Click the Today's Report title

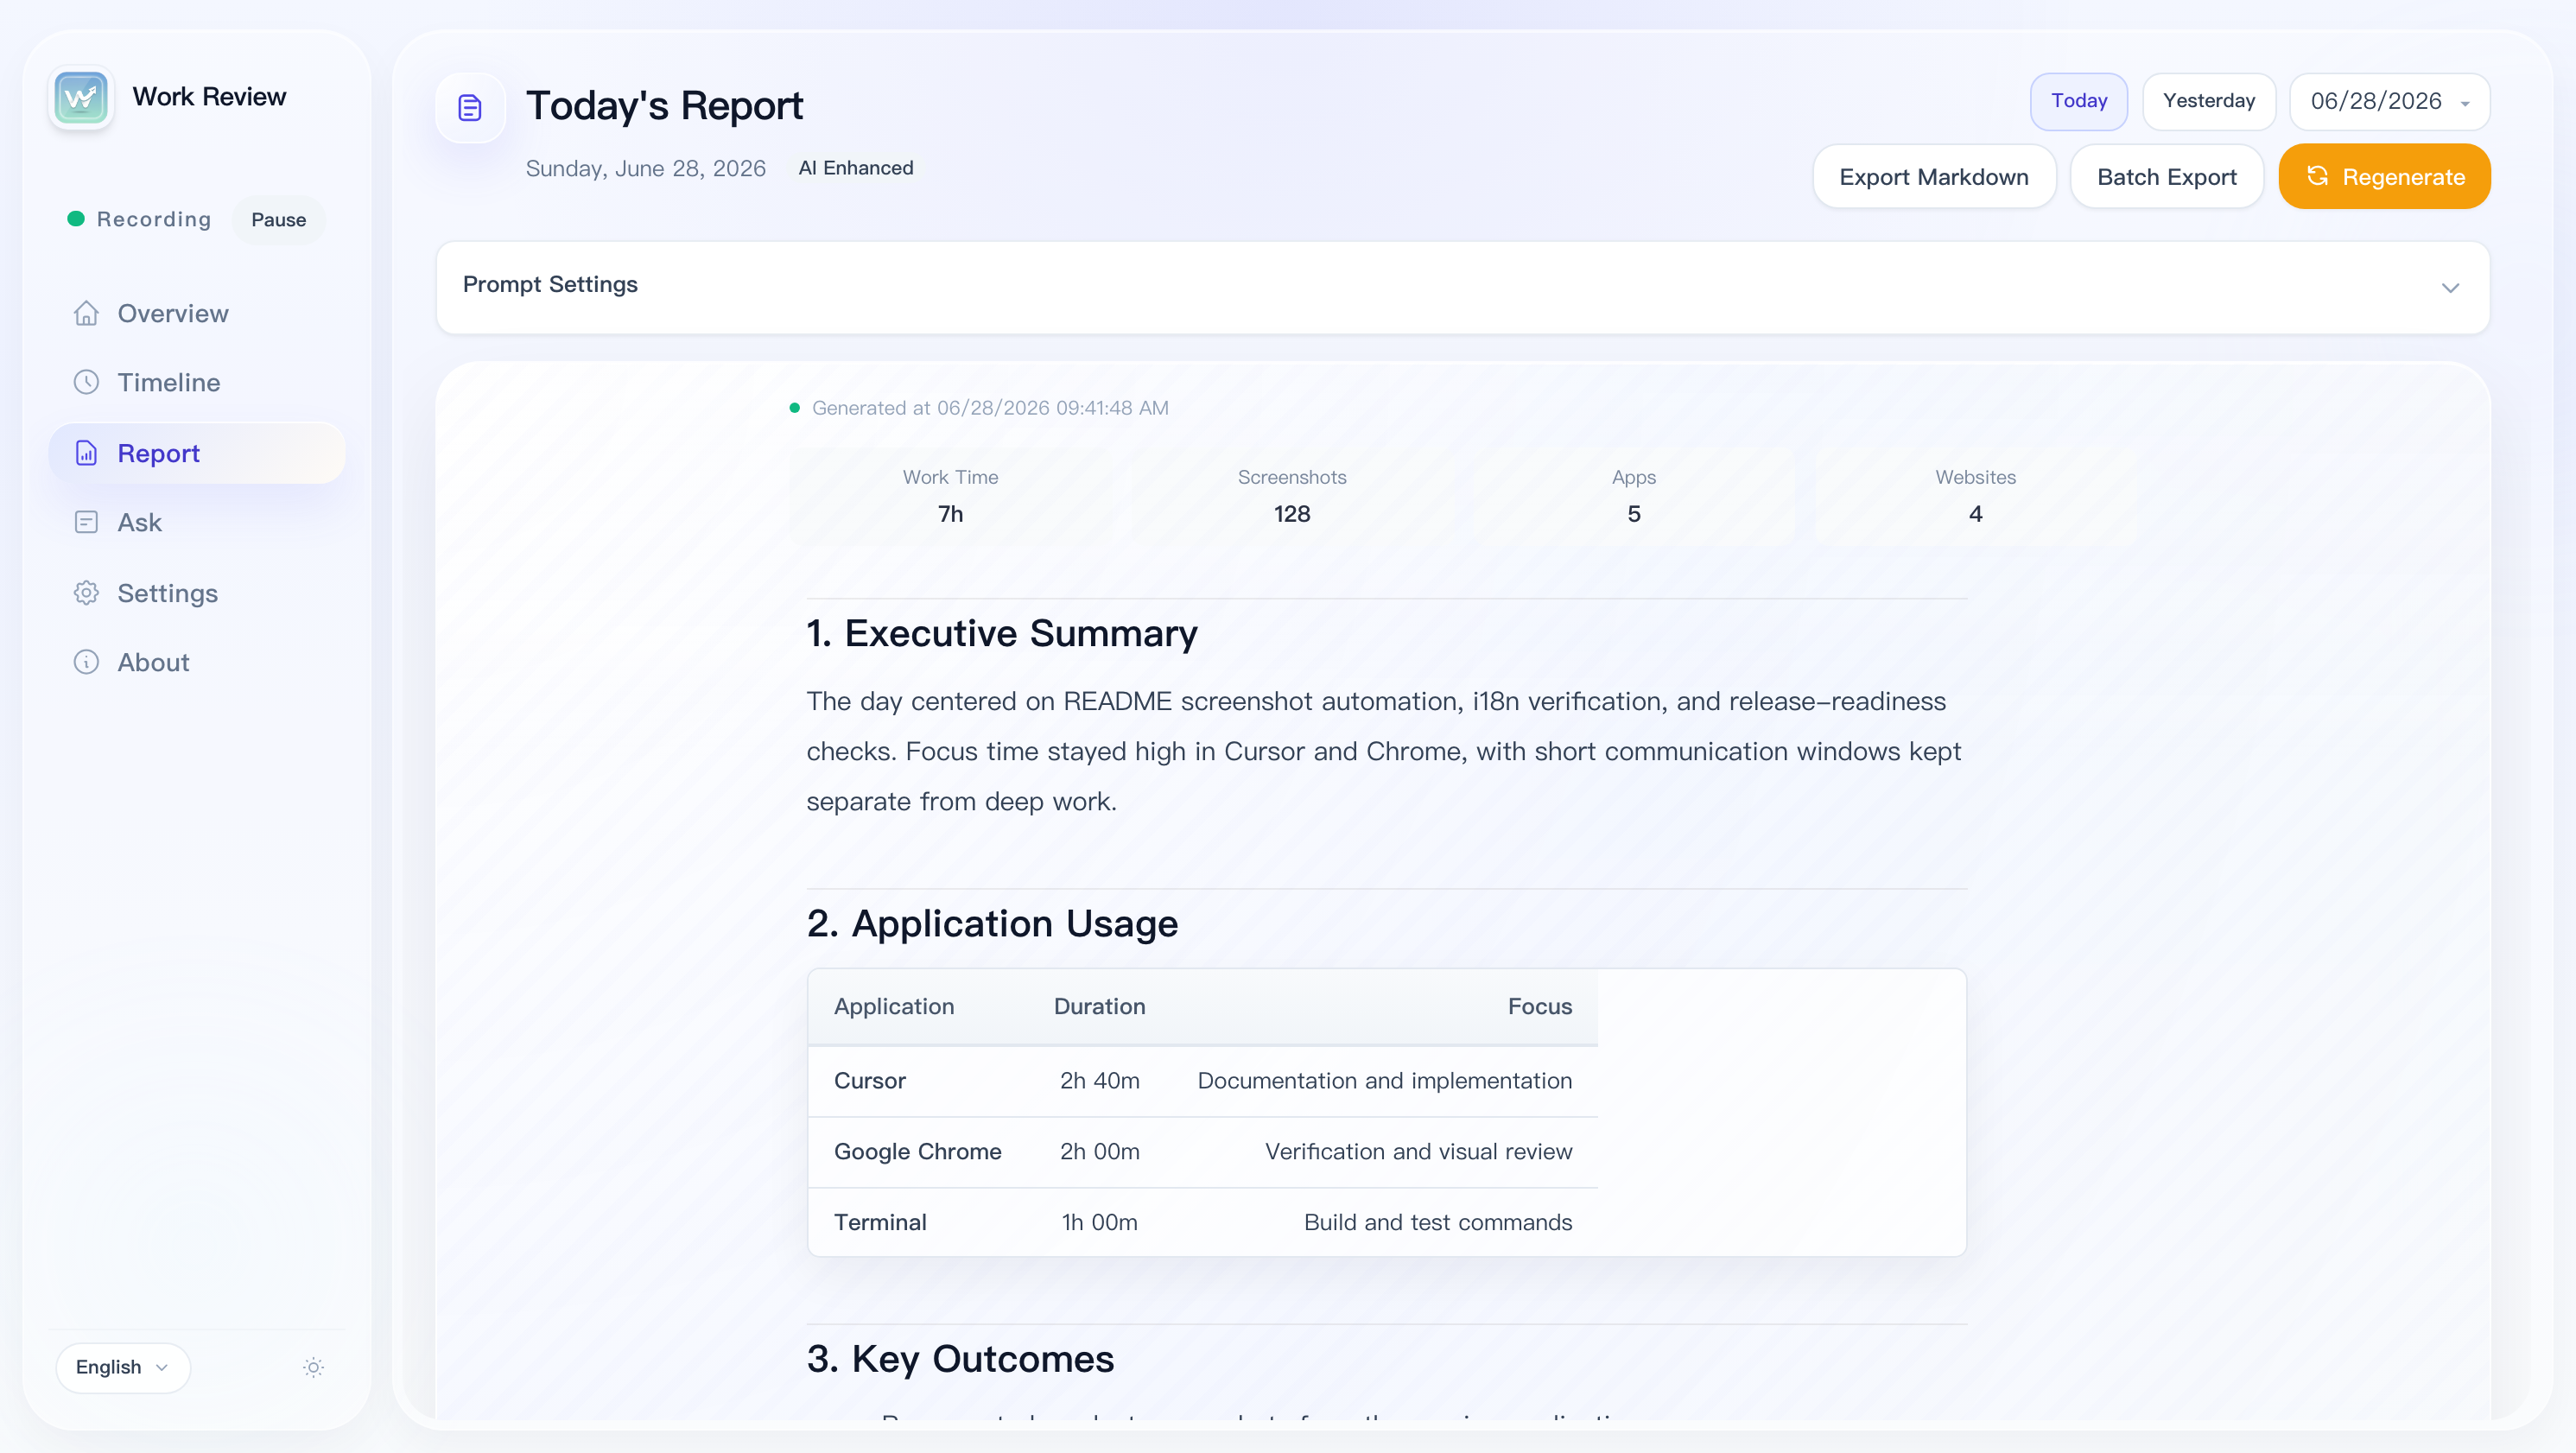pyautogui.click(x=664, y=107)
